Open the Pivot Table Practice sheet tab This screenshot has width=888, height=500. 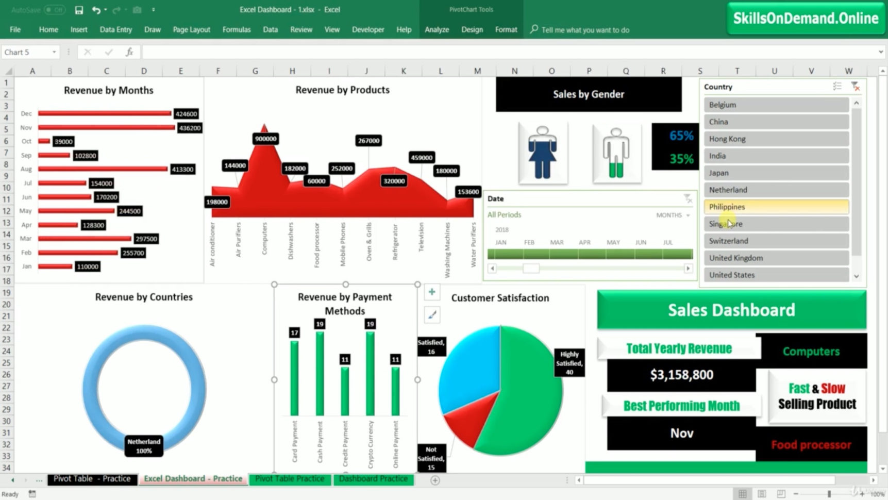coord(289,479)
